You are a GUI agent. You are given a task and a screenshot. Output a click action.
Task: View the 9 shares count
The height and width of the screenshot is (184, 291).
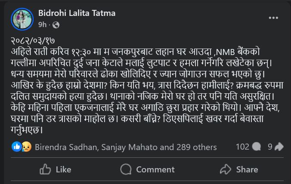270,147
